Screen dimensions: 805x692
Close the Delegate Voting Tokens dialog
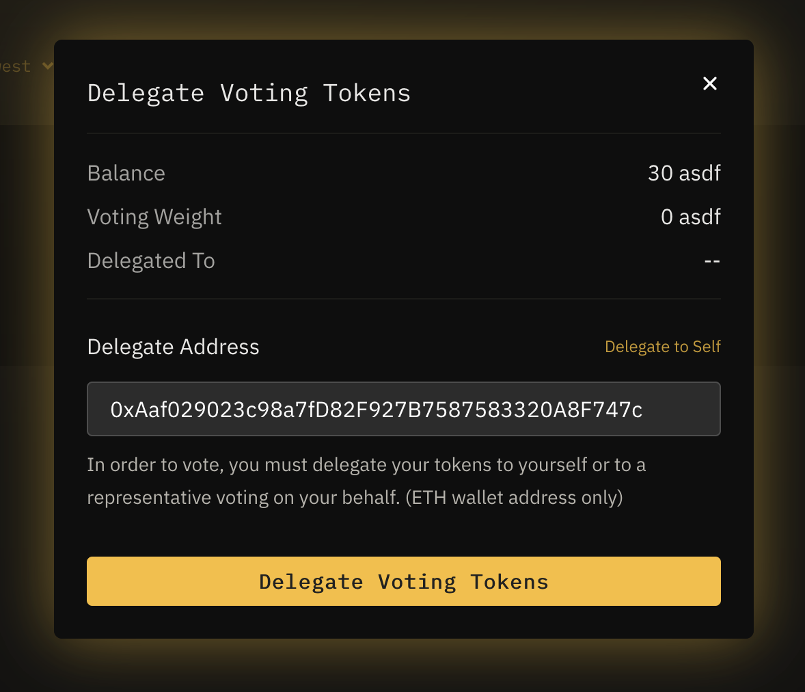pos(710,83)
